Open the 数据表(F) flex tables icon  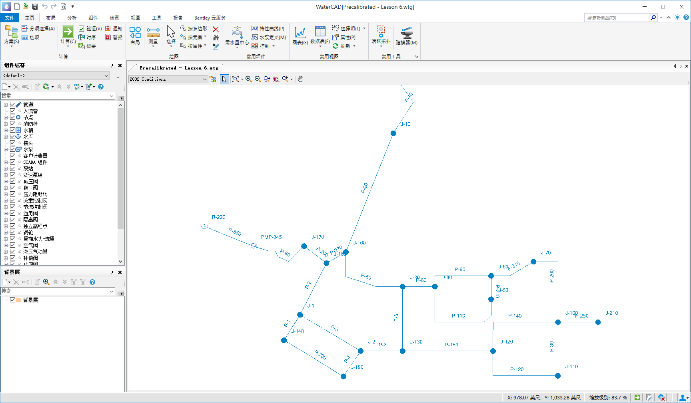coord(320,32)
